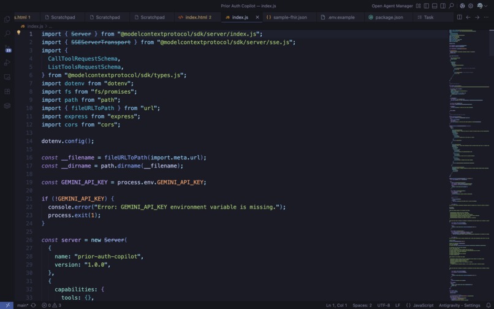
Task: Navigate back with the left arrow
Action: coord(468,17)
